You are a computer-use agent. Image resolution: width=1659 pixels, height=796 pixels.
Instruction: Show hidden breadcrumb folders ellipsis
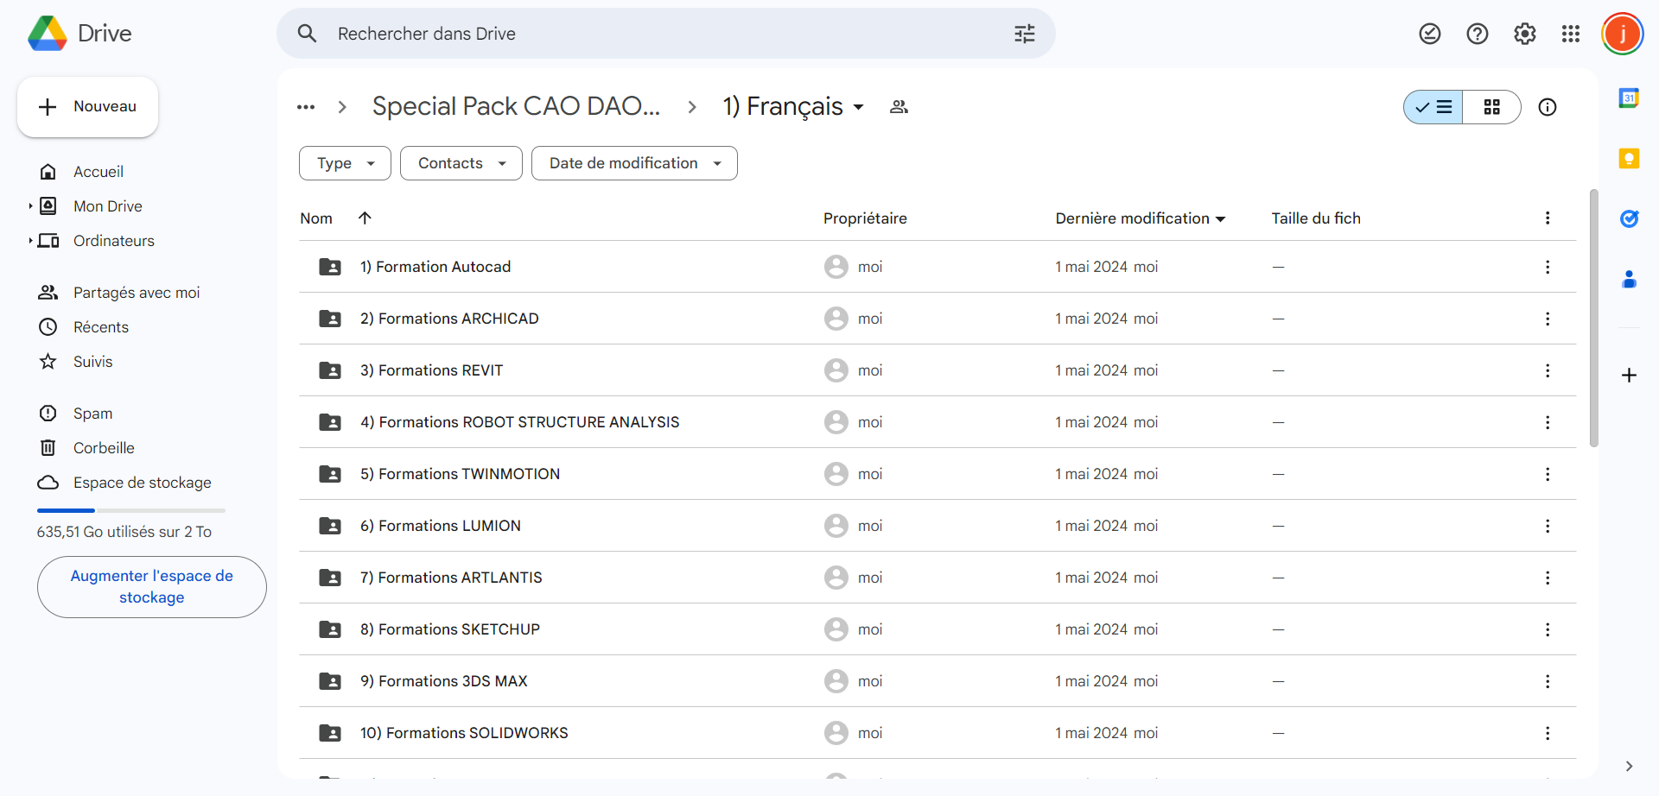click(306, 107)
